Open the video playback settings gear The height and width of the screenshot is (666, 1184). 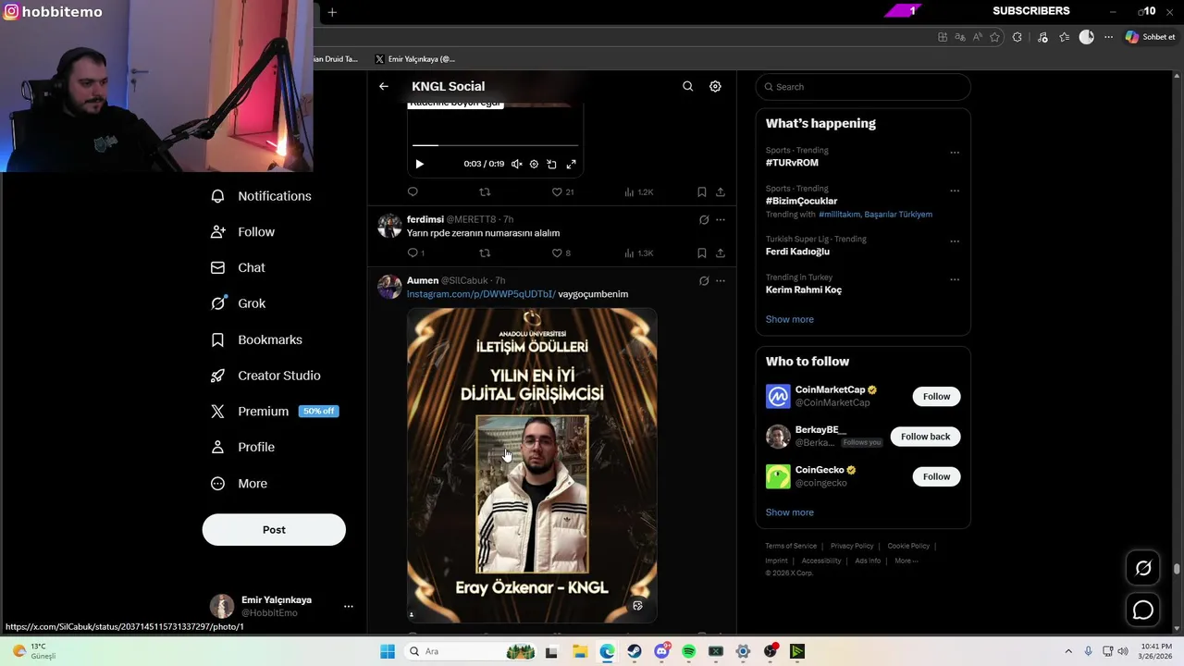tap(534, 164)
